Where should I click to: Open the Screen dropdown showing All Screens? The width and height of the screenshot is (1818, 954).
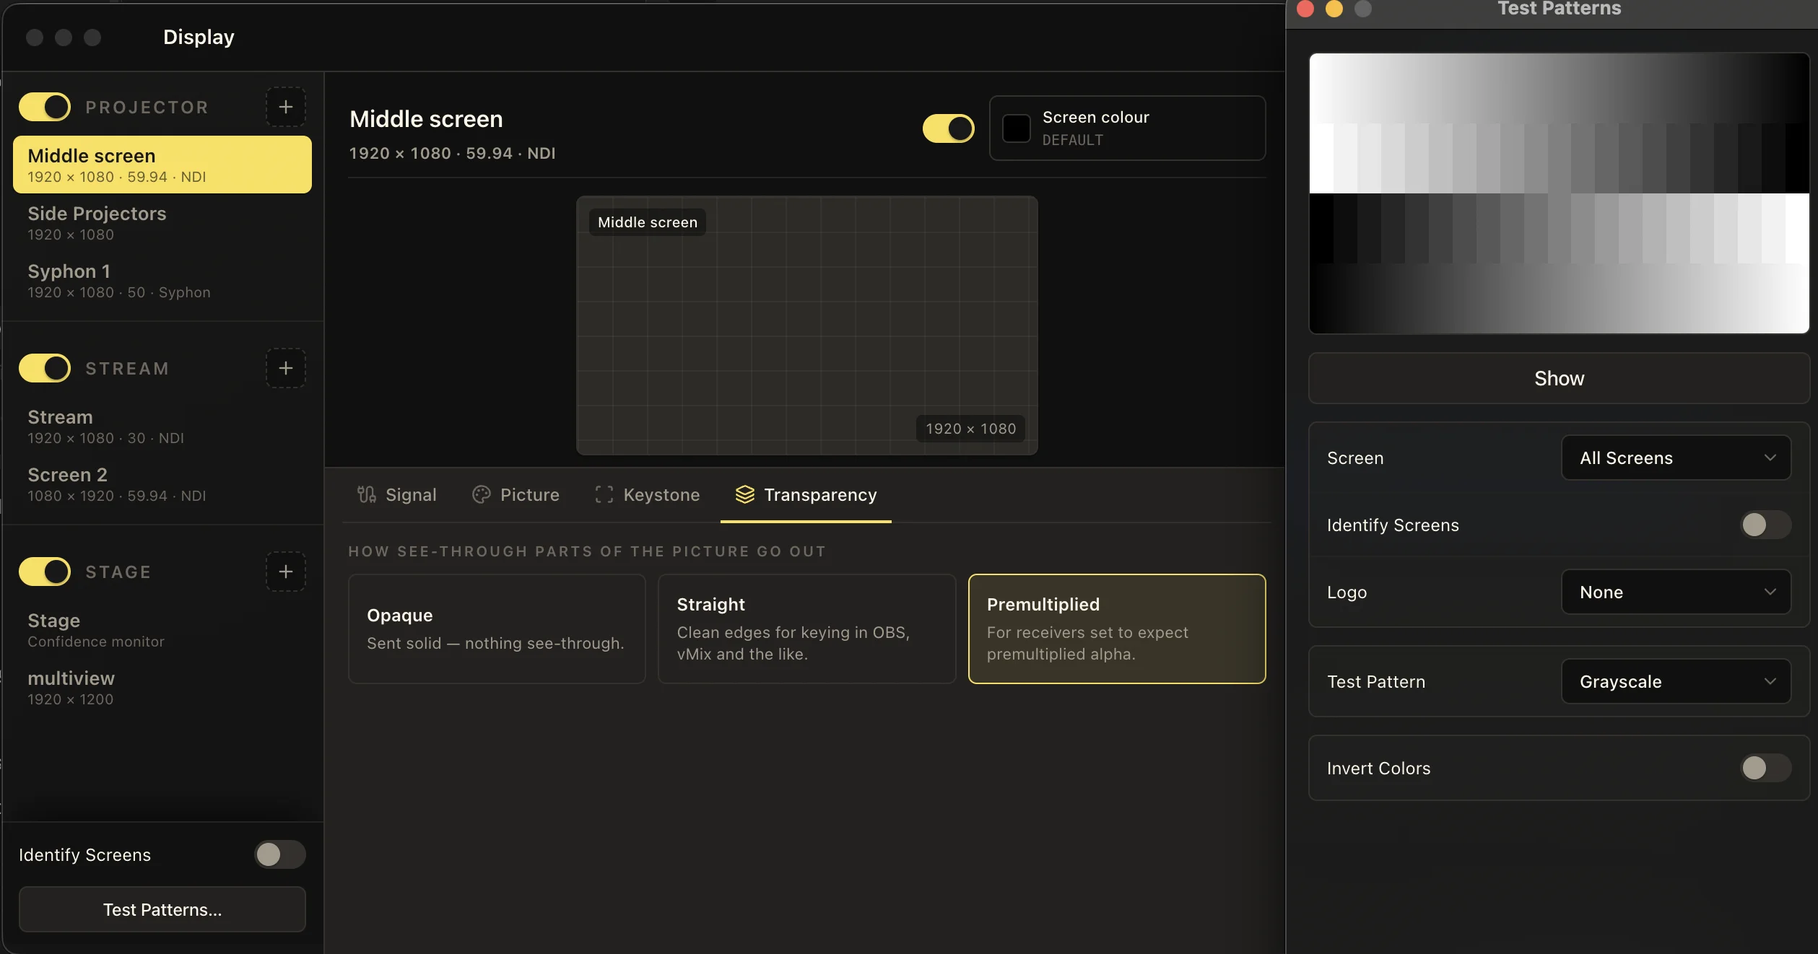[1676, 458]
